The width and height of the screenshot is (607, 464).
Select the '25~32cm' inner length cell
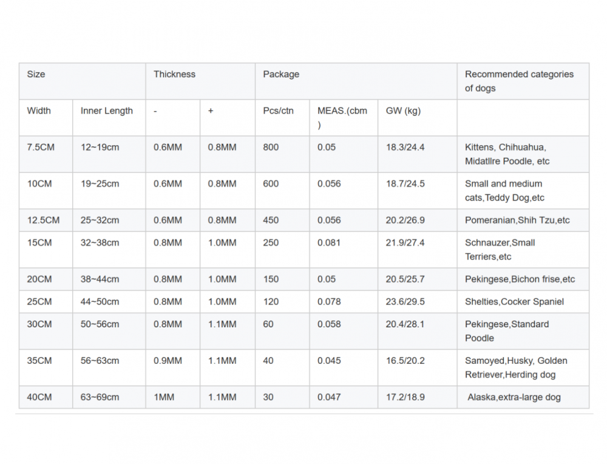pyautogui.click(x=109, y=220)
